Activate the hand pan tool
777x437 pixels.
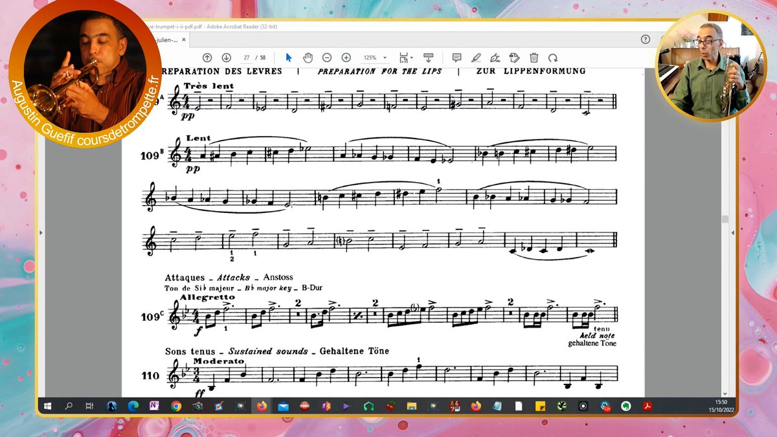coord(308,58)
